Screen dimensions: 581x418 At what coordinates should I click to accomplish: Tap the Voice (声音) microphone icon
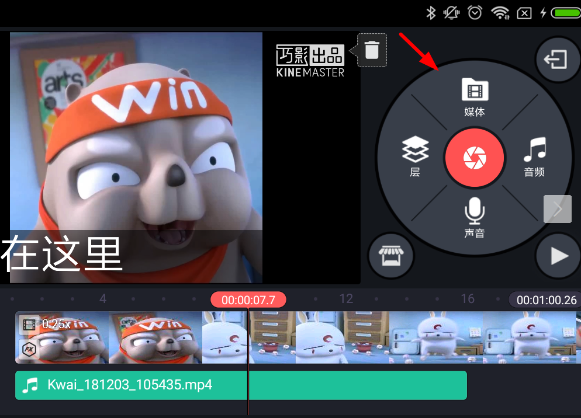tap(475, 217)
